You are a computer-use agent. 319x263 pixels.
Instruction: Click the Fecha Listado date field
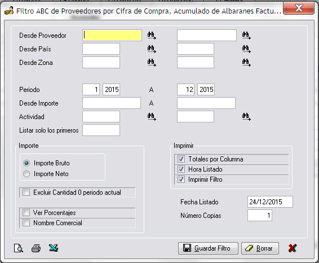[270, 201]
